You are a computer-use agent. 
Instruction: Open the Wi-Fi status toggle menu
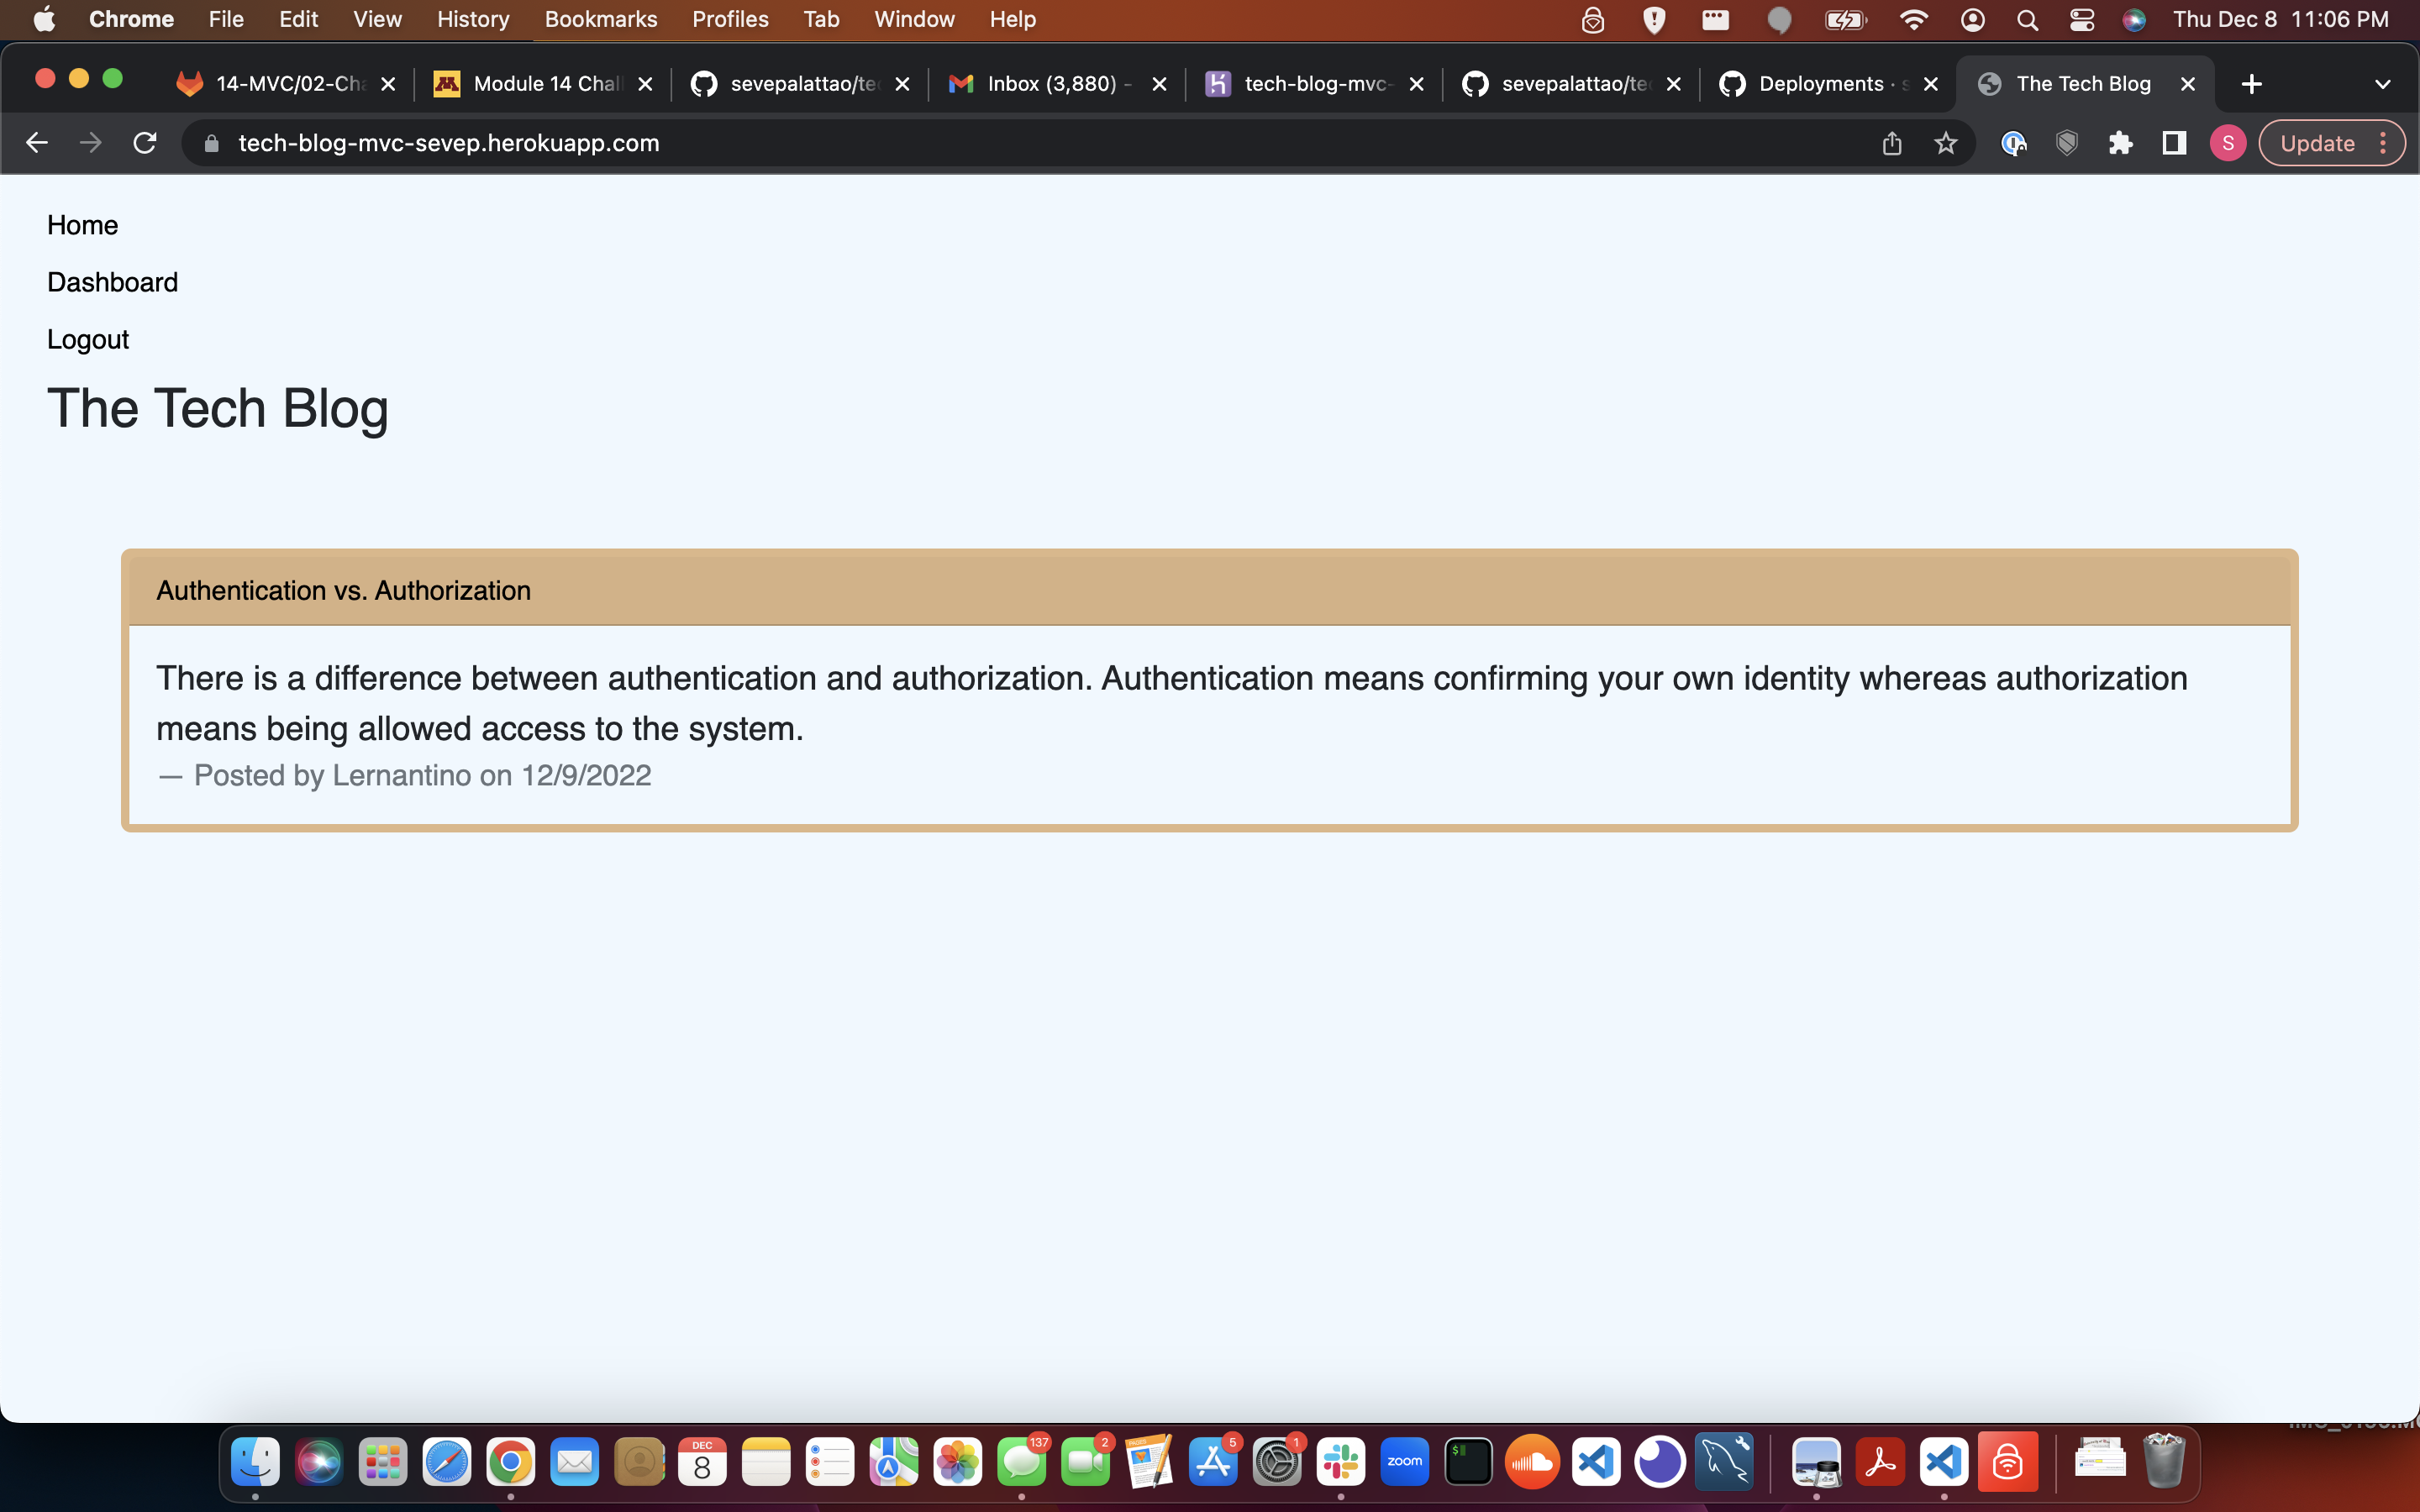pos(1913,19)
